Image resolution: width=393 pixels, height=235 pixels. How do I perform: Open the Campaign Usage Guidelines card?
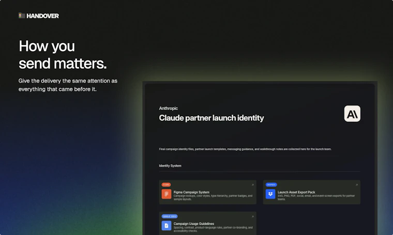[x=208, y=224]
